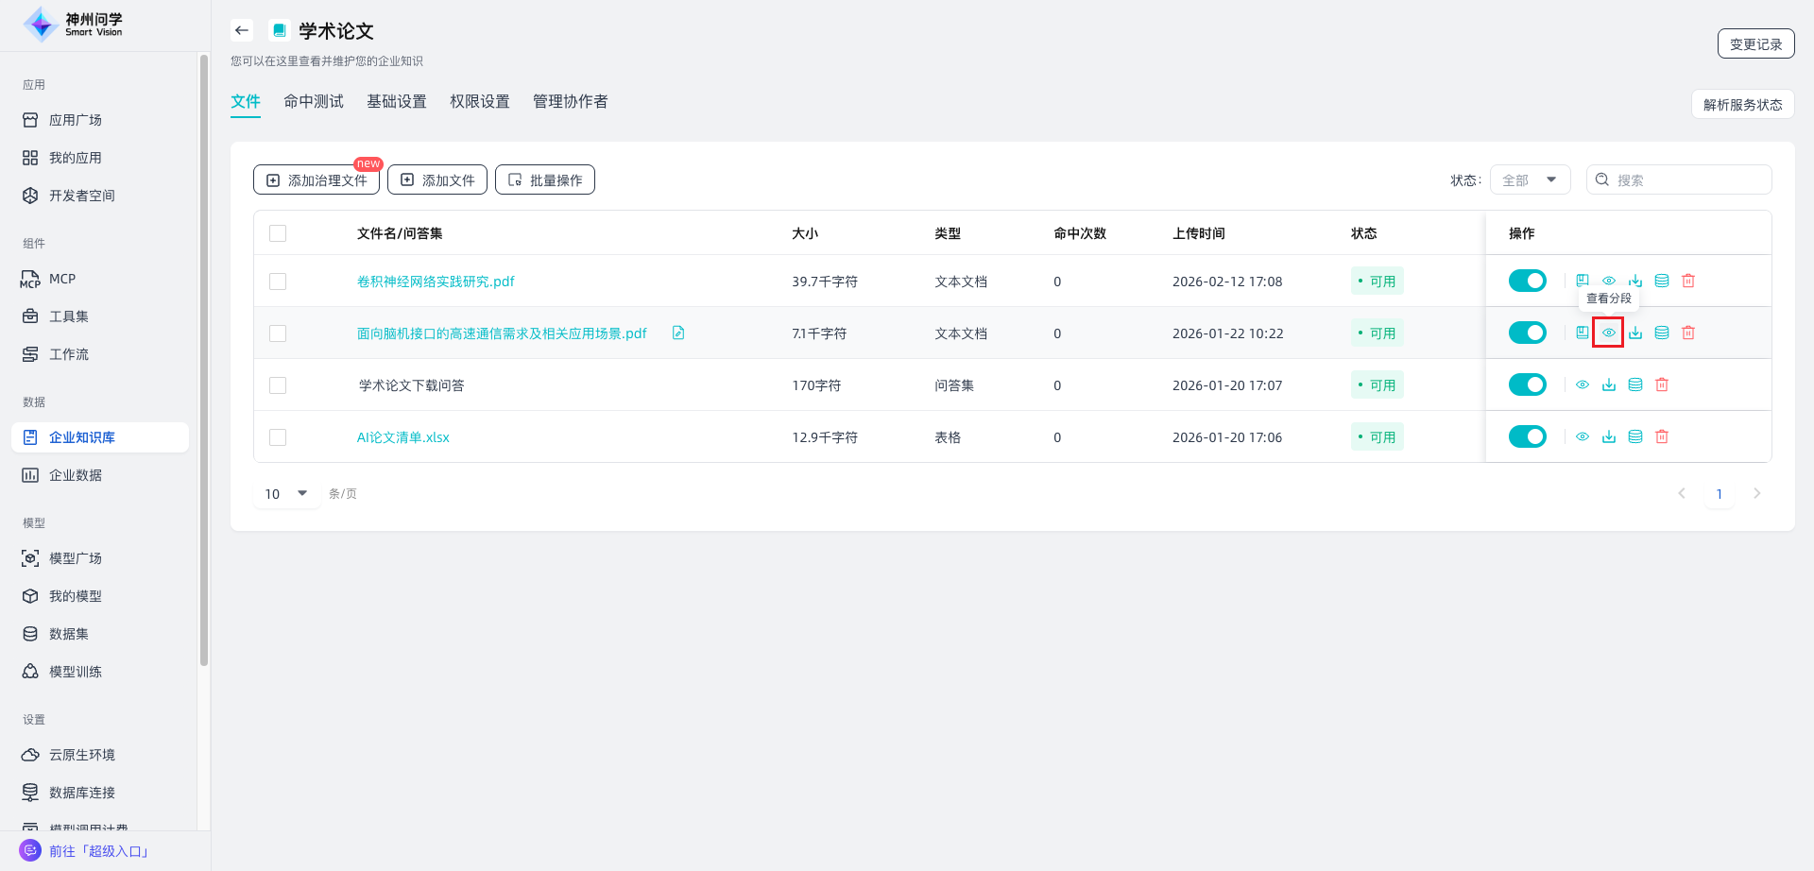Switch to the 命中测试 tab
The height and width of the screenshot is (871, 1814).
pos(313,101)
